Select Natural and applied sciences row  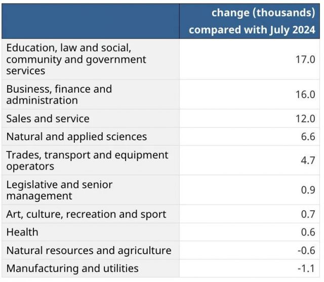pos(76,137)
